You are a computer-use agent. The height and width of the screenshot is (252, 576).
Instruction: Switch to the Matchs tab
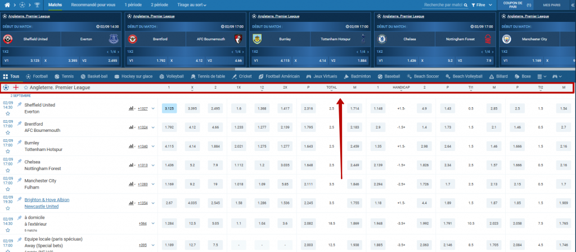click(55, 5)
